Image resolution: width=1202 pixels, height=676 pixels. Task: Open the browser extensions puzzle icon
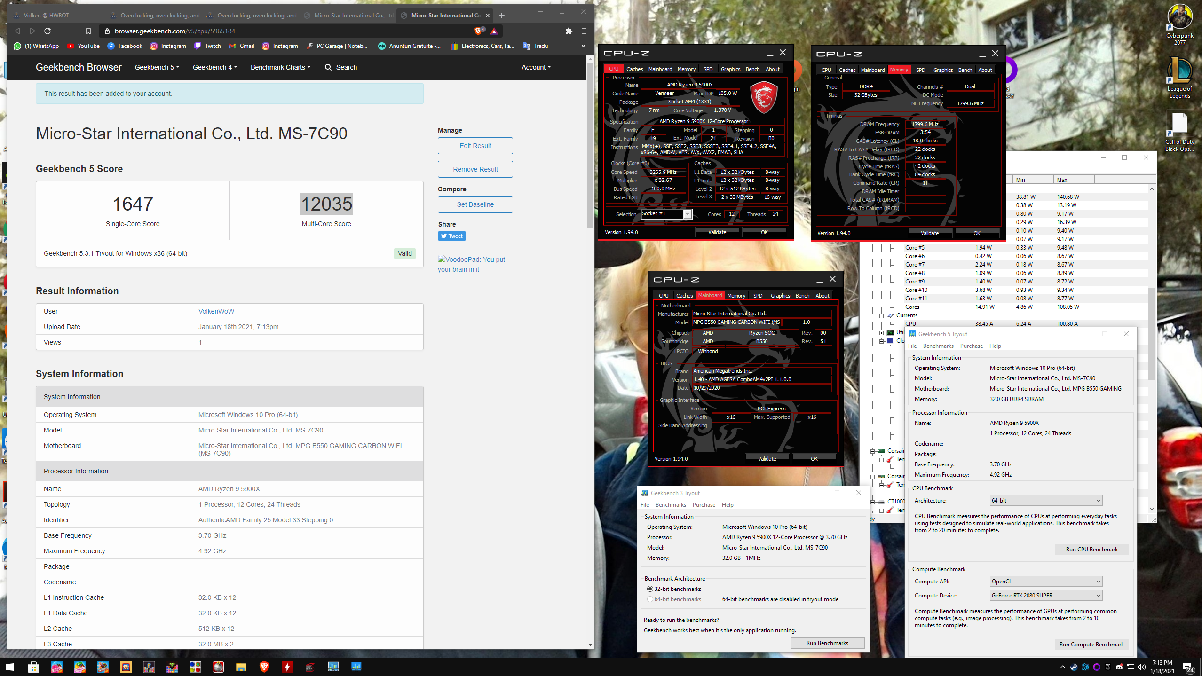569,31
